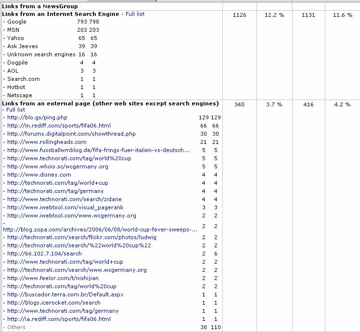360x332 pixels.
Task: Visit forums.digitalpoint.com showthread link
Action: point(71,134)
